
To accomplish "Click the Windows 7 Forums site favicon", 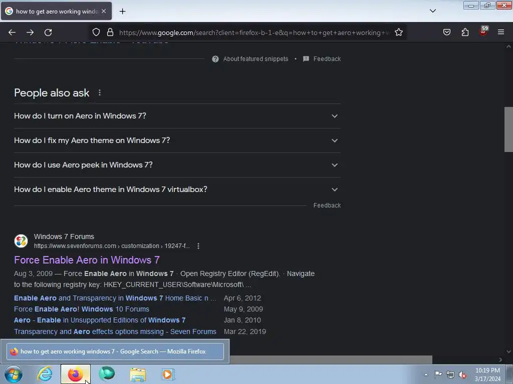I will (21, 241).
